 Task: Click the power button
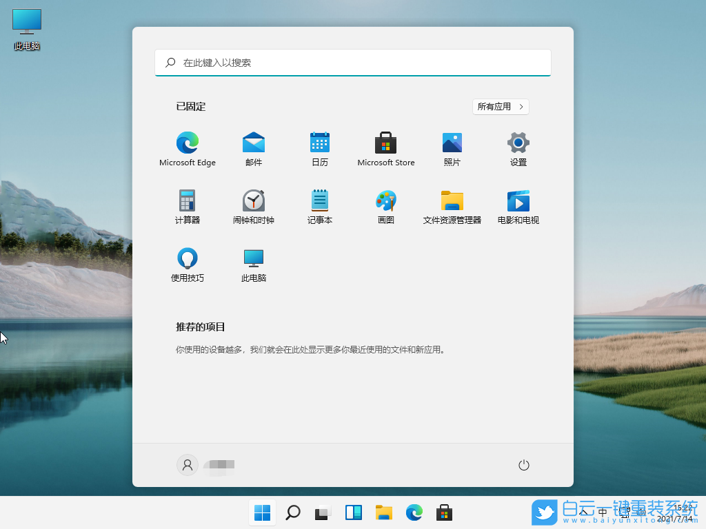pyautogui.click(x=523, y=465)
